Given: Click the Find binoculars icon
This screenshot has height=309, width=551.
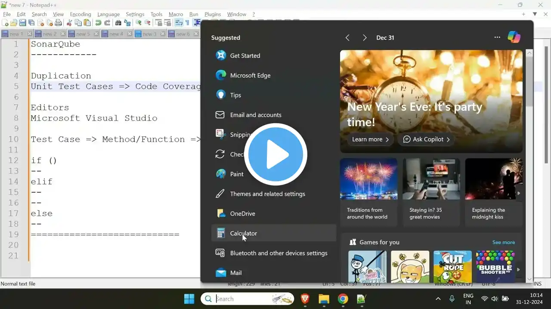Looking at the screenshot, I should coord(118,23).
